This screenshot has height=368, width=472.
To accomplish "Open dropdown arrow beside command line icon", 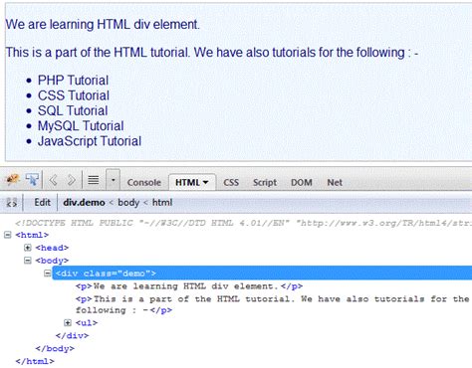I will click(x=113, y=180).
